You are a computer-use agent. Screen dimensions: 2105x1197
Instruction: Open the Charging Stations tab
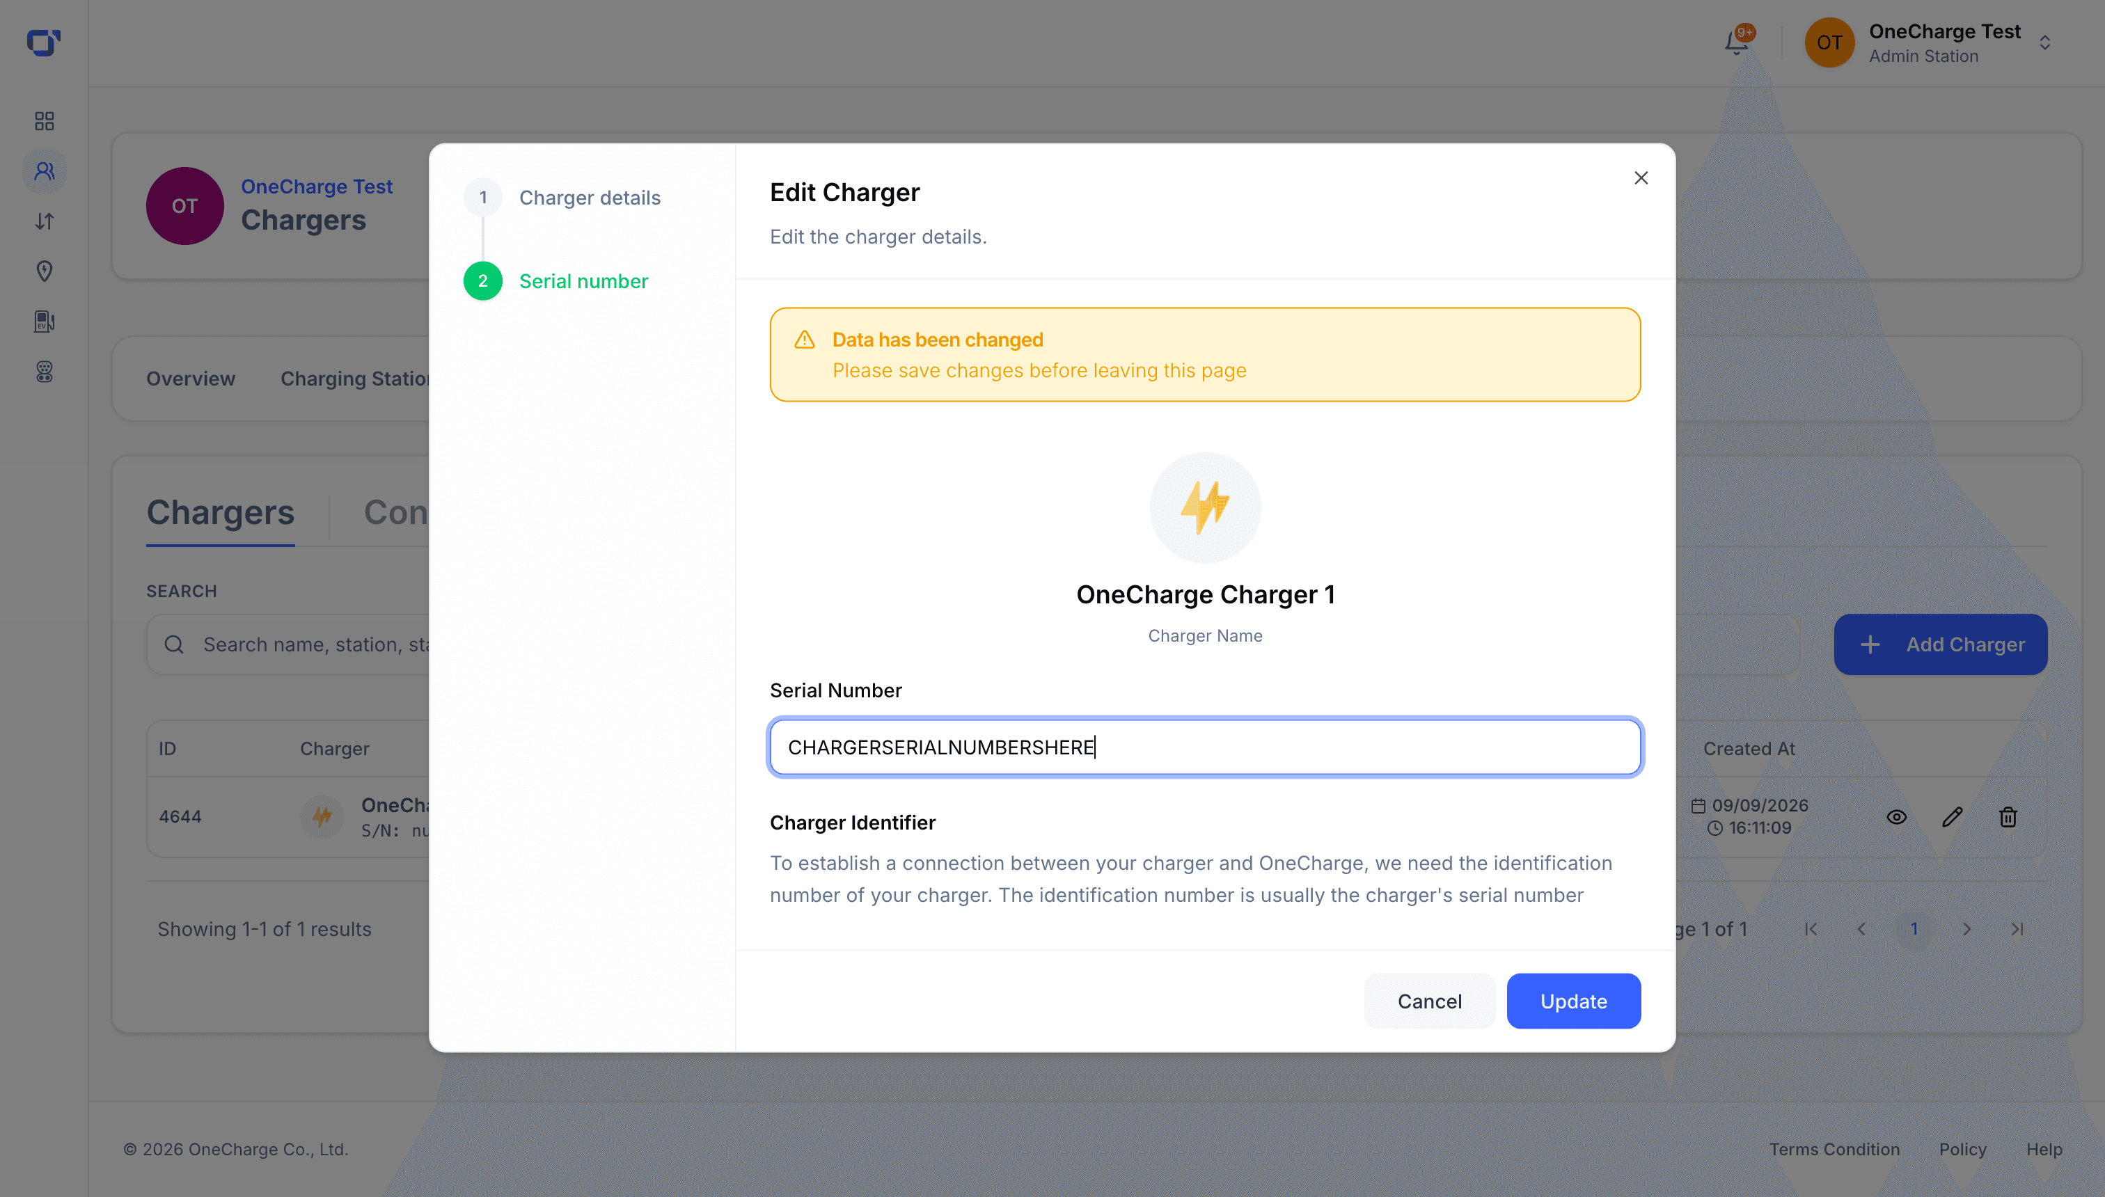click(x=354, y=379)
